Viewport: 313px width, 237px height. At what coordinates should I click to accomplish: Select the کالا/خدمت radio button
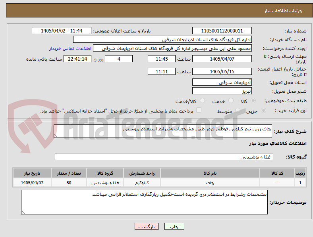coord(203,101)
